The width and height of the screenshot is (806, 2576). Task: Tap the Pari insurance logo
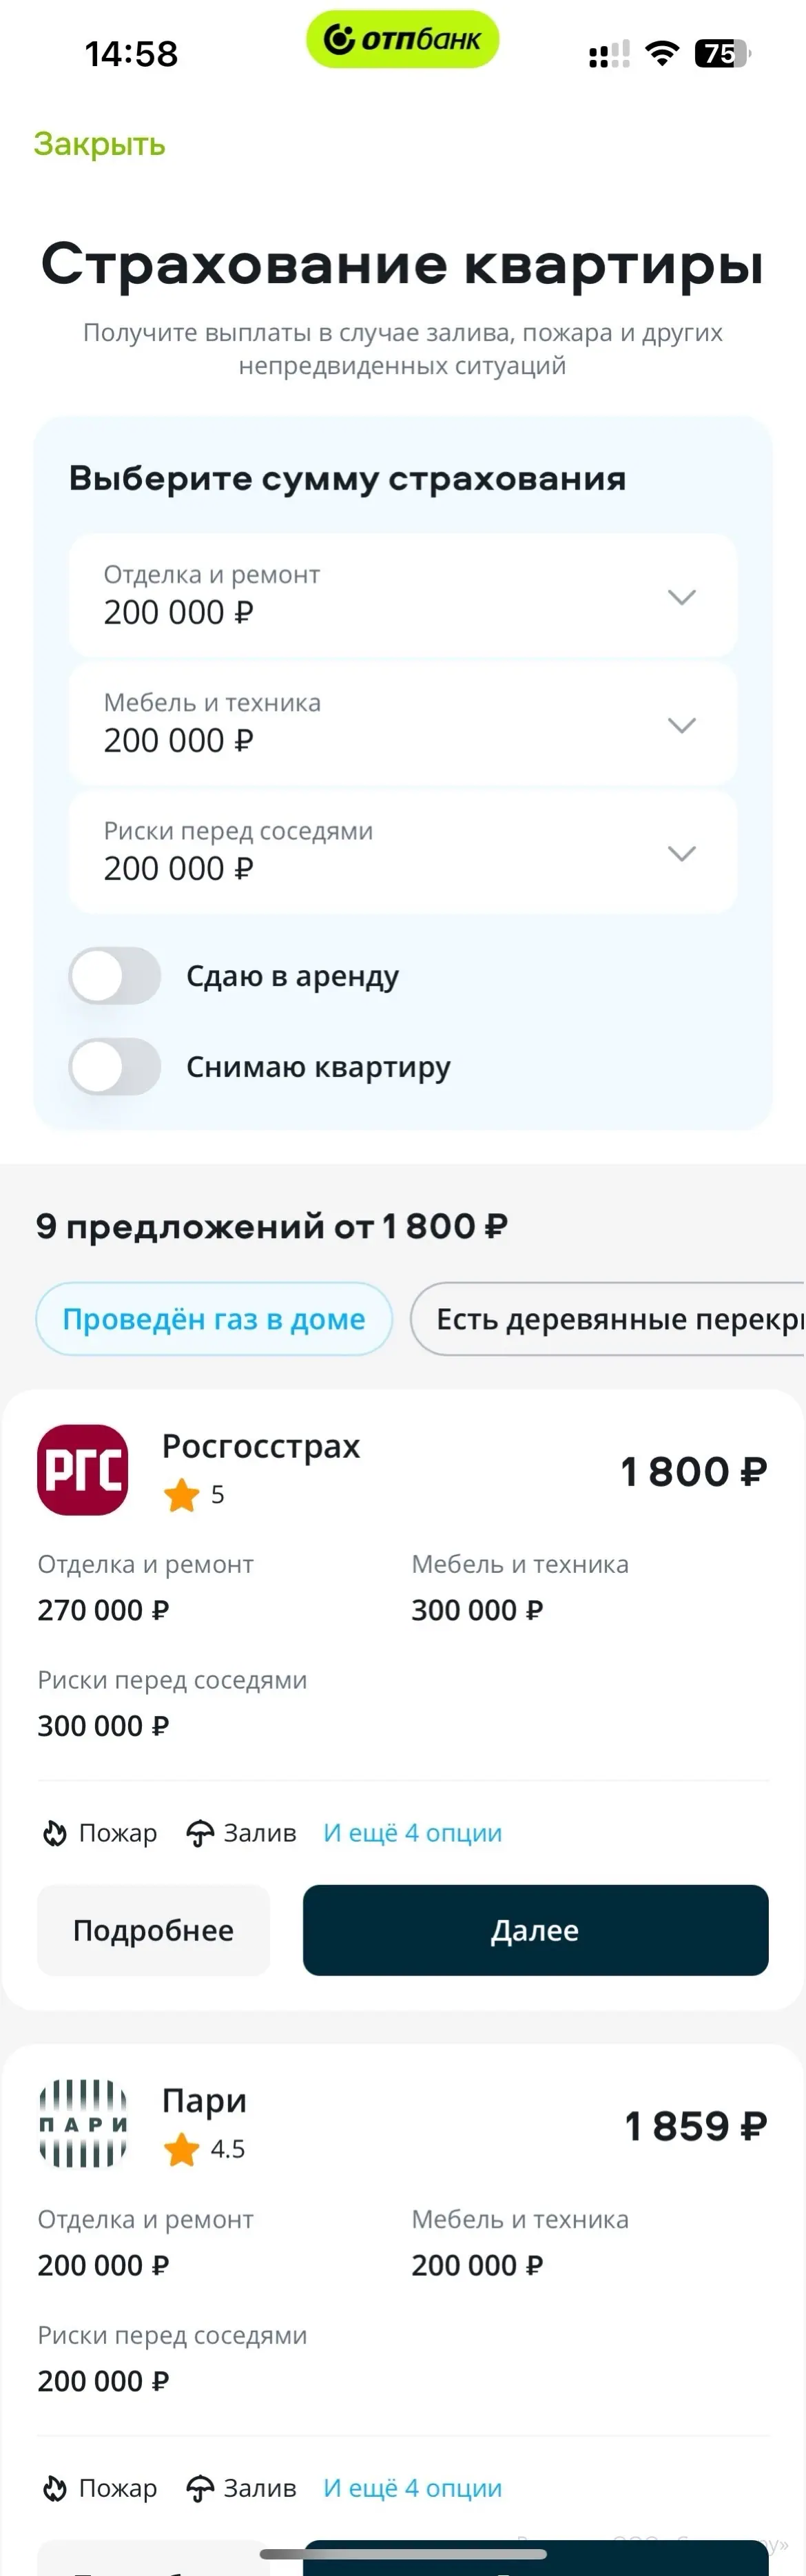83,2123
